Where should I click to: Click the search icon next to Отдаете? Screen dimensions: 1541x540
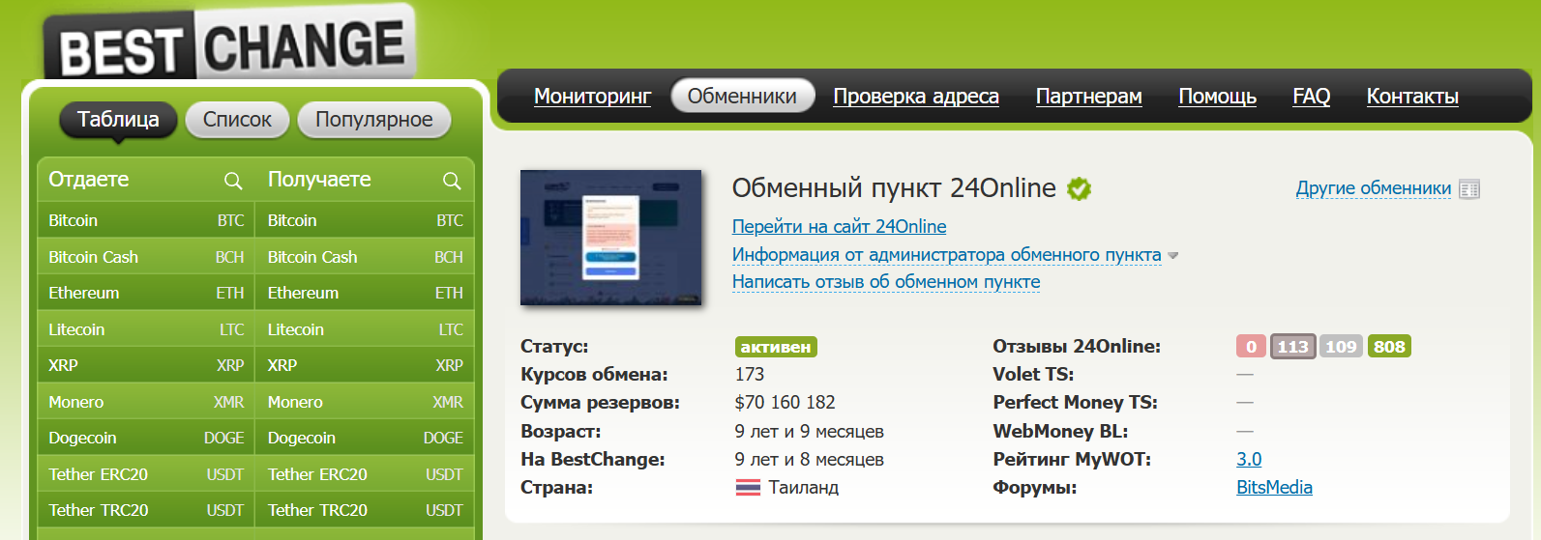click(x=233, y=181)
